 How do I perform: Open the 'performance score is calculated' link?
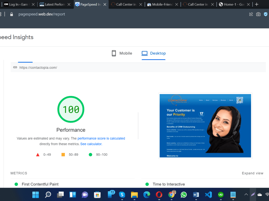pos(101,139)
